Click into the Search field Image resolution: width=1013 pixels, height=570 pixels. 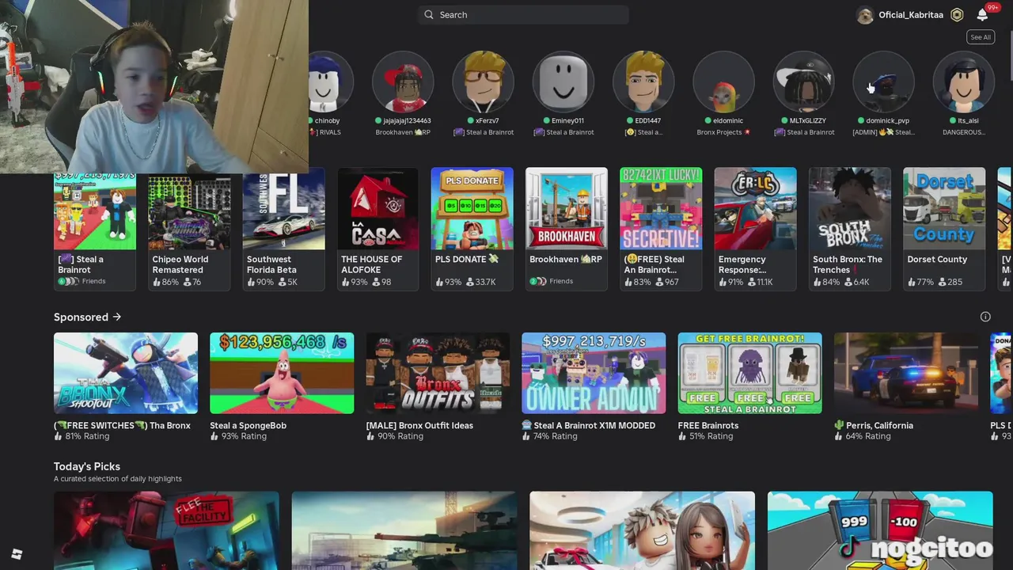click(523, 14)
